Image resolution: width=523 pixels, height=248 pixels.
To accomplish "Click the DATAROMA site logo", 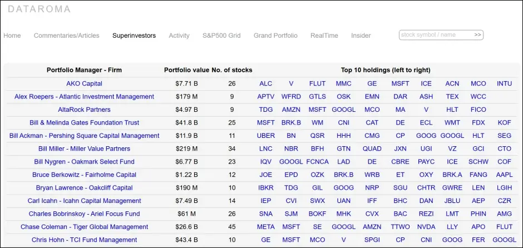I will pyautogui.click(x=39, y=9).
